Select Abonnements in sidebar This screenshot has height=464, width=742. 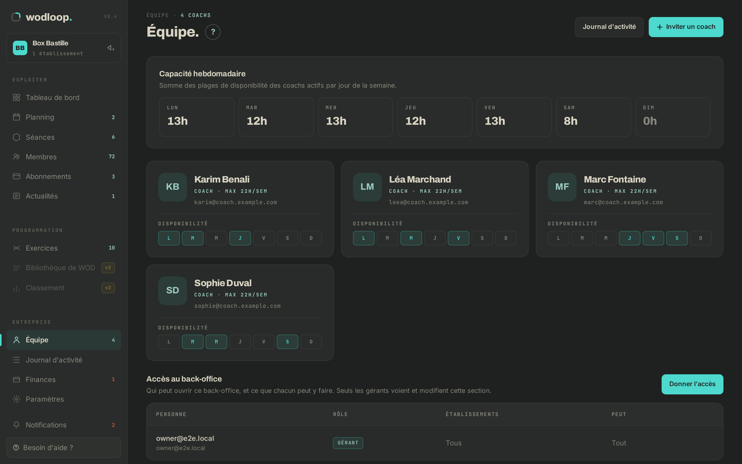pyautogui.click(x=63, y=177)
